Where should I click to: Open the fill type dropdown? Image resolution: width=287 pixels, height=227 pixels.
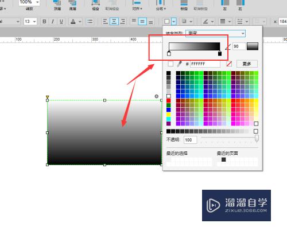[215, 33]
